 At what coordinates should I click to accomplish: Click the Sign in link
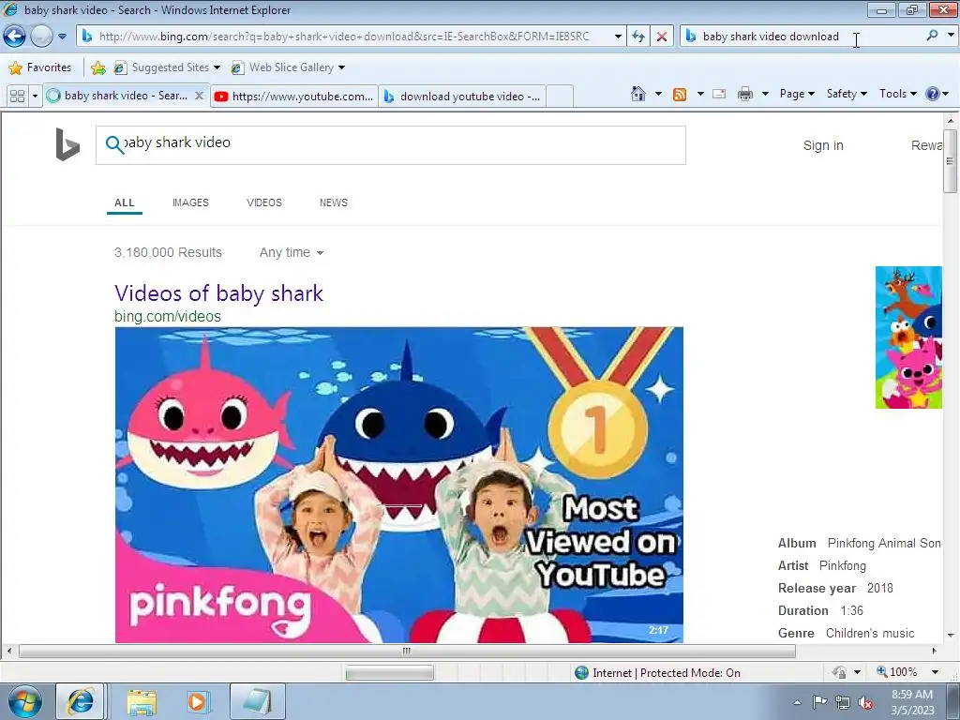pyautogui.click(x=823, y=145)
